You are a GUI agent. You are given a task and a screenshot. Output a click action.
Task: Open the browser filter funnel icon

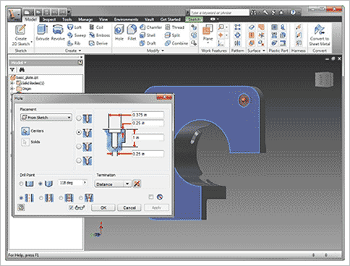point(12,70)
